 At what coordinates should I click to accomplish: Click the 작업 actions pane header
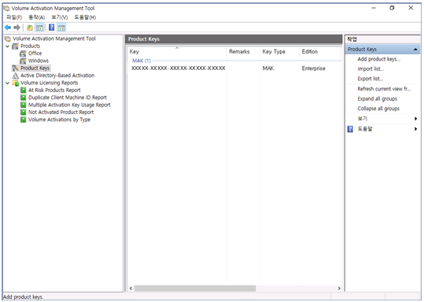click(382, 39)
